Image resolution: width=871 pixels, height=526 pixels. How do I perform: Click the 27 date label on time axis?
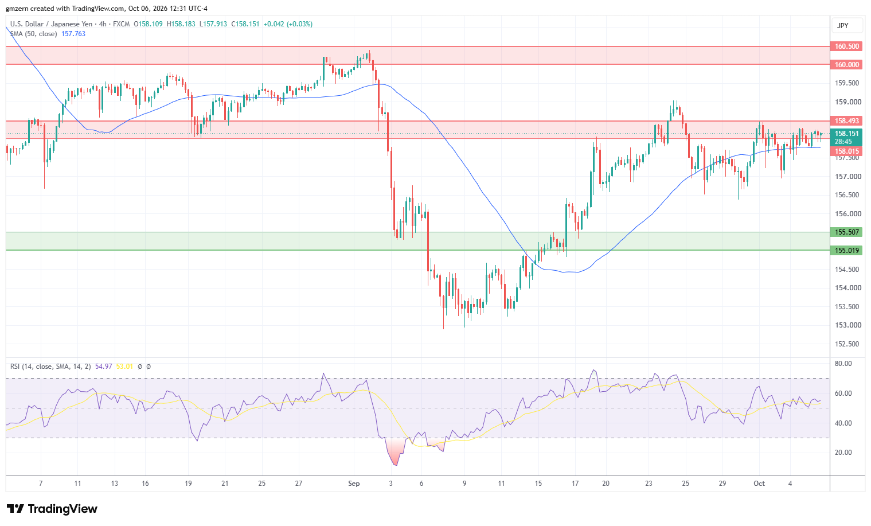point(299,484)
